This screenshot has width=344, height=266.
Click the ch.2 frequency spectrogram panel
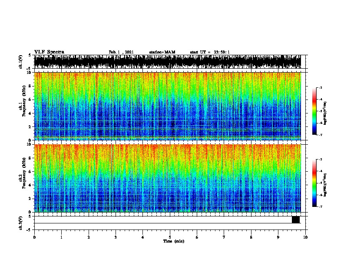(167, 178)
